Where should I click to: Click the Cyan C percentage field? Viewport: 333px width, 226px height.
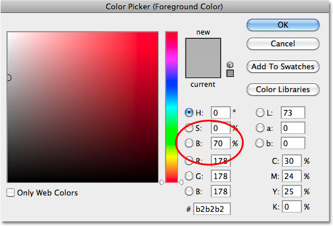pos(291,161)
